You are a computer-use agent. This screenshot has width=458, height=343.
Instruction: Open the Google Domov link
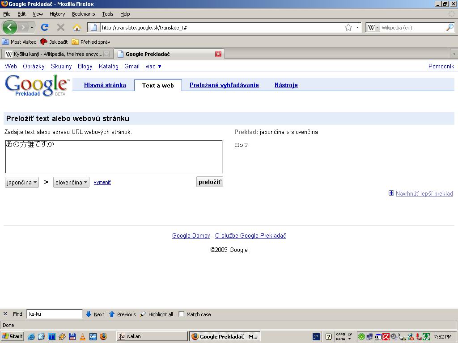click(191, 235)
